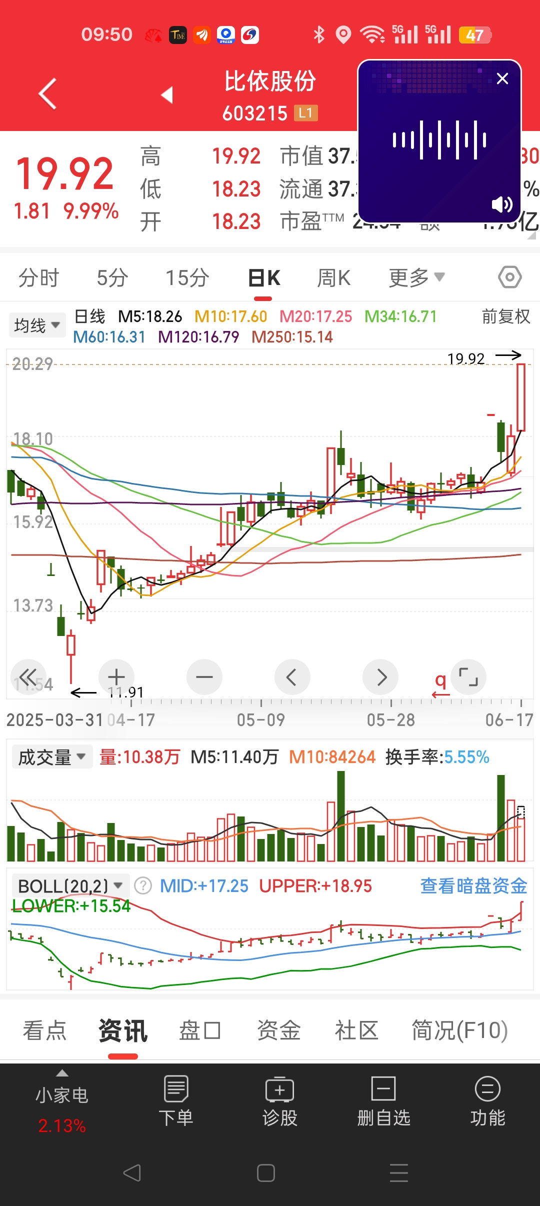Tap the Wi-Fi status icon
This screenshot has height=1206, width=540.
(372, 35)
